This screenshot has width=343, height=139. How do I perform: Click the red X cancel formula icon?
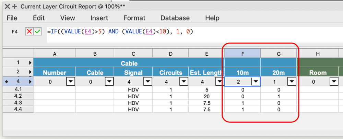(29, 31)
